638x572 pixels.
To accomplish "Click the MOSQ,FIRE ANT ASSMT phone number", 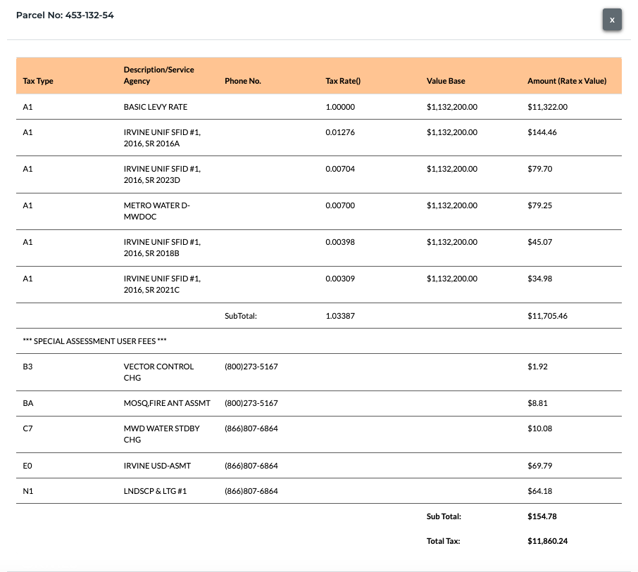I will tap(251, 403).
